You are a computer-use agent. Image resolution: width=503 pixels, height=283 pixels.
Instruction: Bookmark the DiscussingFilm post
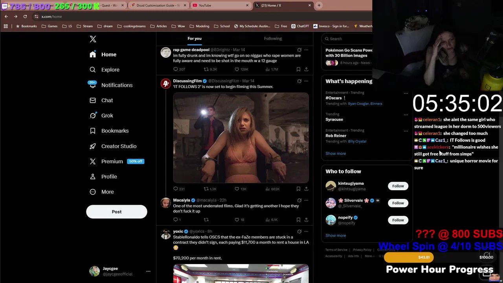(298, 189)
